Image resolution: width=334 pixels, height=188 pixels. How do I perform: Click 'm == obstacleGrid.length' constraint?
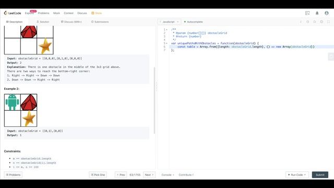(x=32, y=159)
